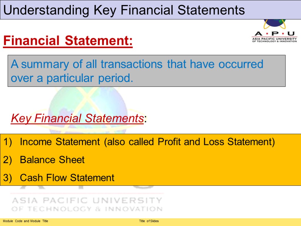
Task: Click the small 'Asia Pacific University' text under the logo
Action: click(274, 38)
